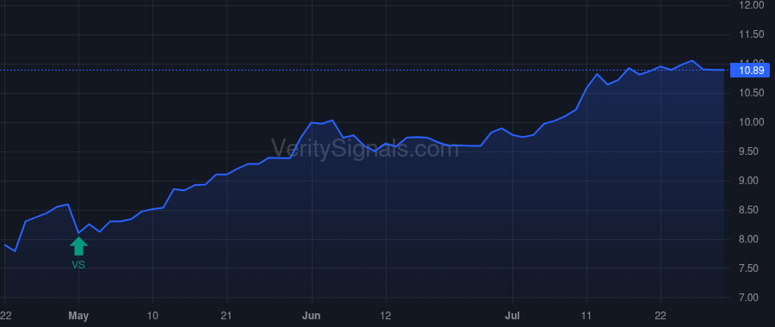Click the green VS signal arrow marker
The width and height of the screenshot is (775, 327).
[x=78, y=246]
